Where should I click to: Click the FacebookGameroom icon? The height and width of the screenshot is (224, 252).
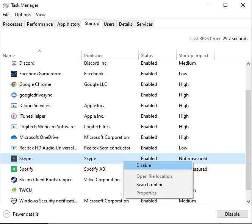point(14,74)
